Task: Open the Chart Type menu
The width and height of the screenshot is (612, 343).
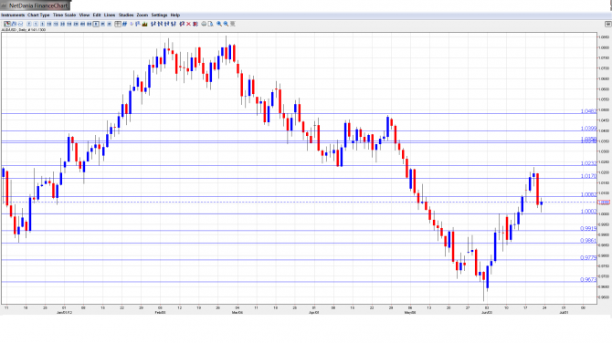Action: point(38,15)
